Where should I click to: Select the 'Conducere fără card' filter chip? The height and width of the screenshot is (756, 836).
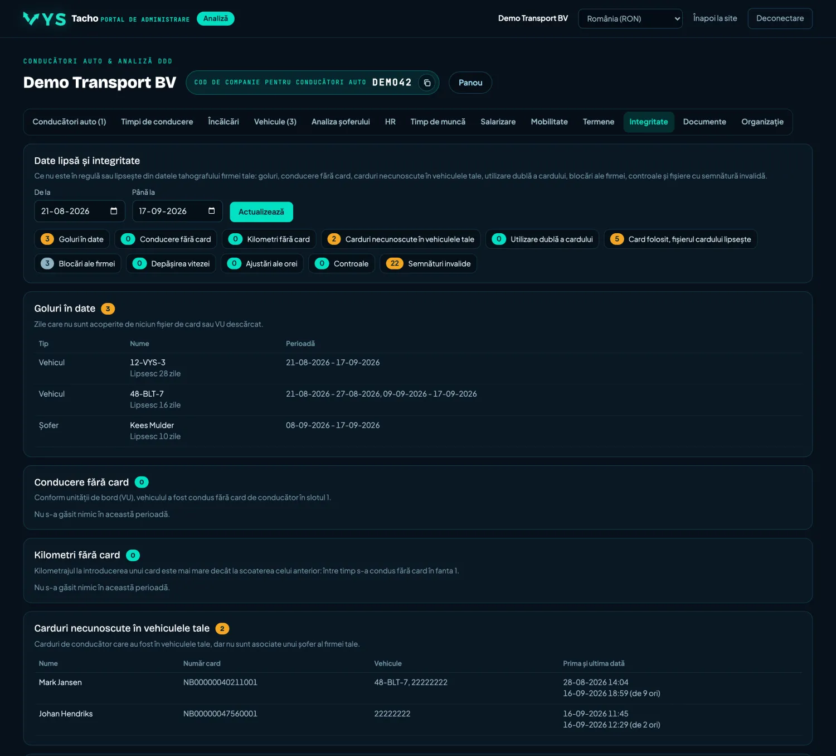[166, 239]
